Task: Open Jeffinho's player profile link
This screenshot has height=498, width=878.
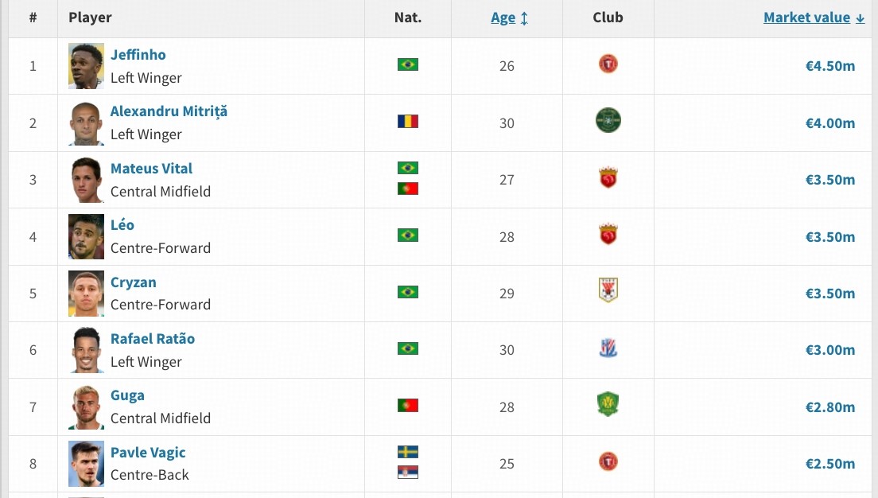Action: point(138,55)
